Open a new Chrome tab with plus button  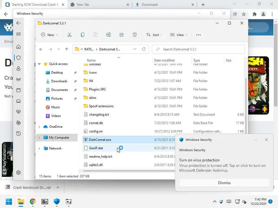[x=203, y=5]
